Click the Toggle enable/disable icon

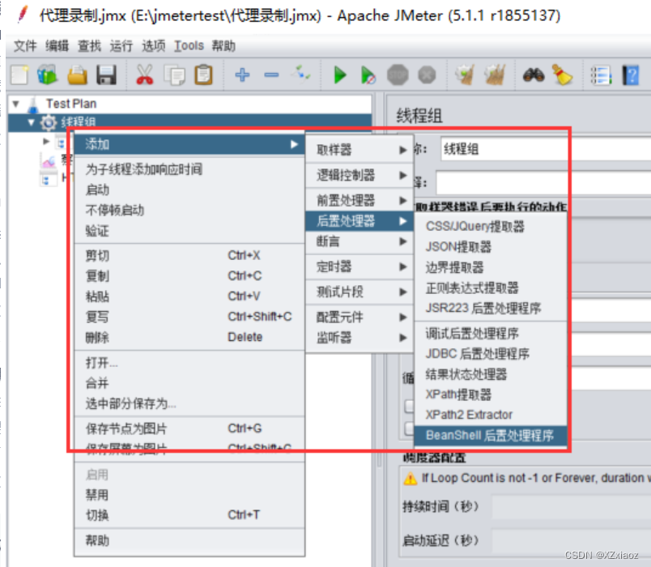pyautogui.click(x=300, y=75)
